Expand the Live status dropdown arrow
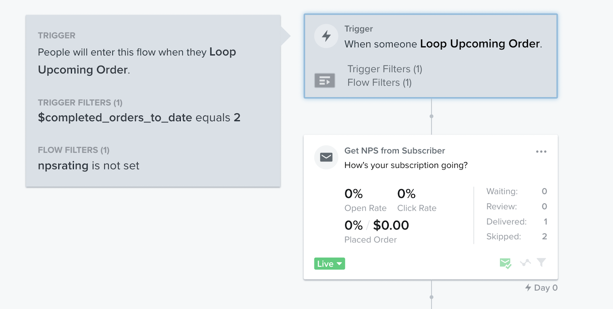This screenshot has width=613, height=309. click(x=339, y=263)
